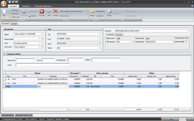Open Curs lookup ellipsis button
This screenshot has width=194, height=121.
coord(99,38)
